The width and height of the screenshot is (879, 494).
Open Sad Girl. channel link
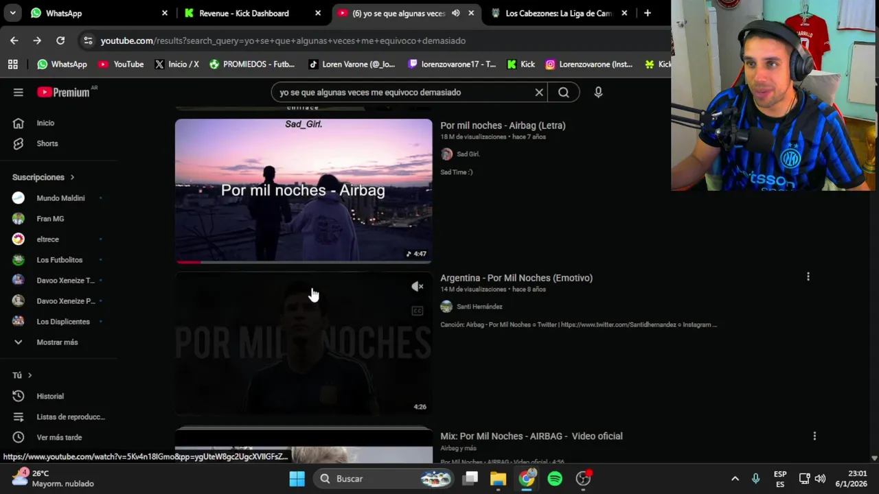468,154
